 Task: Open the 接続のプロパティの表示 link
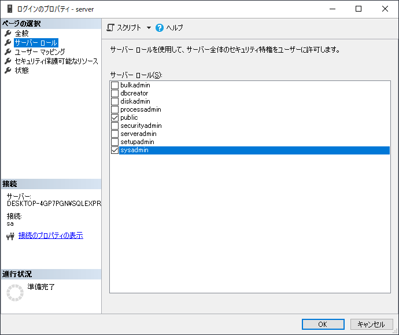[51, 235]
